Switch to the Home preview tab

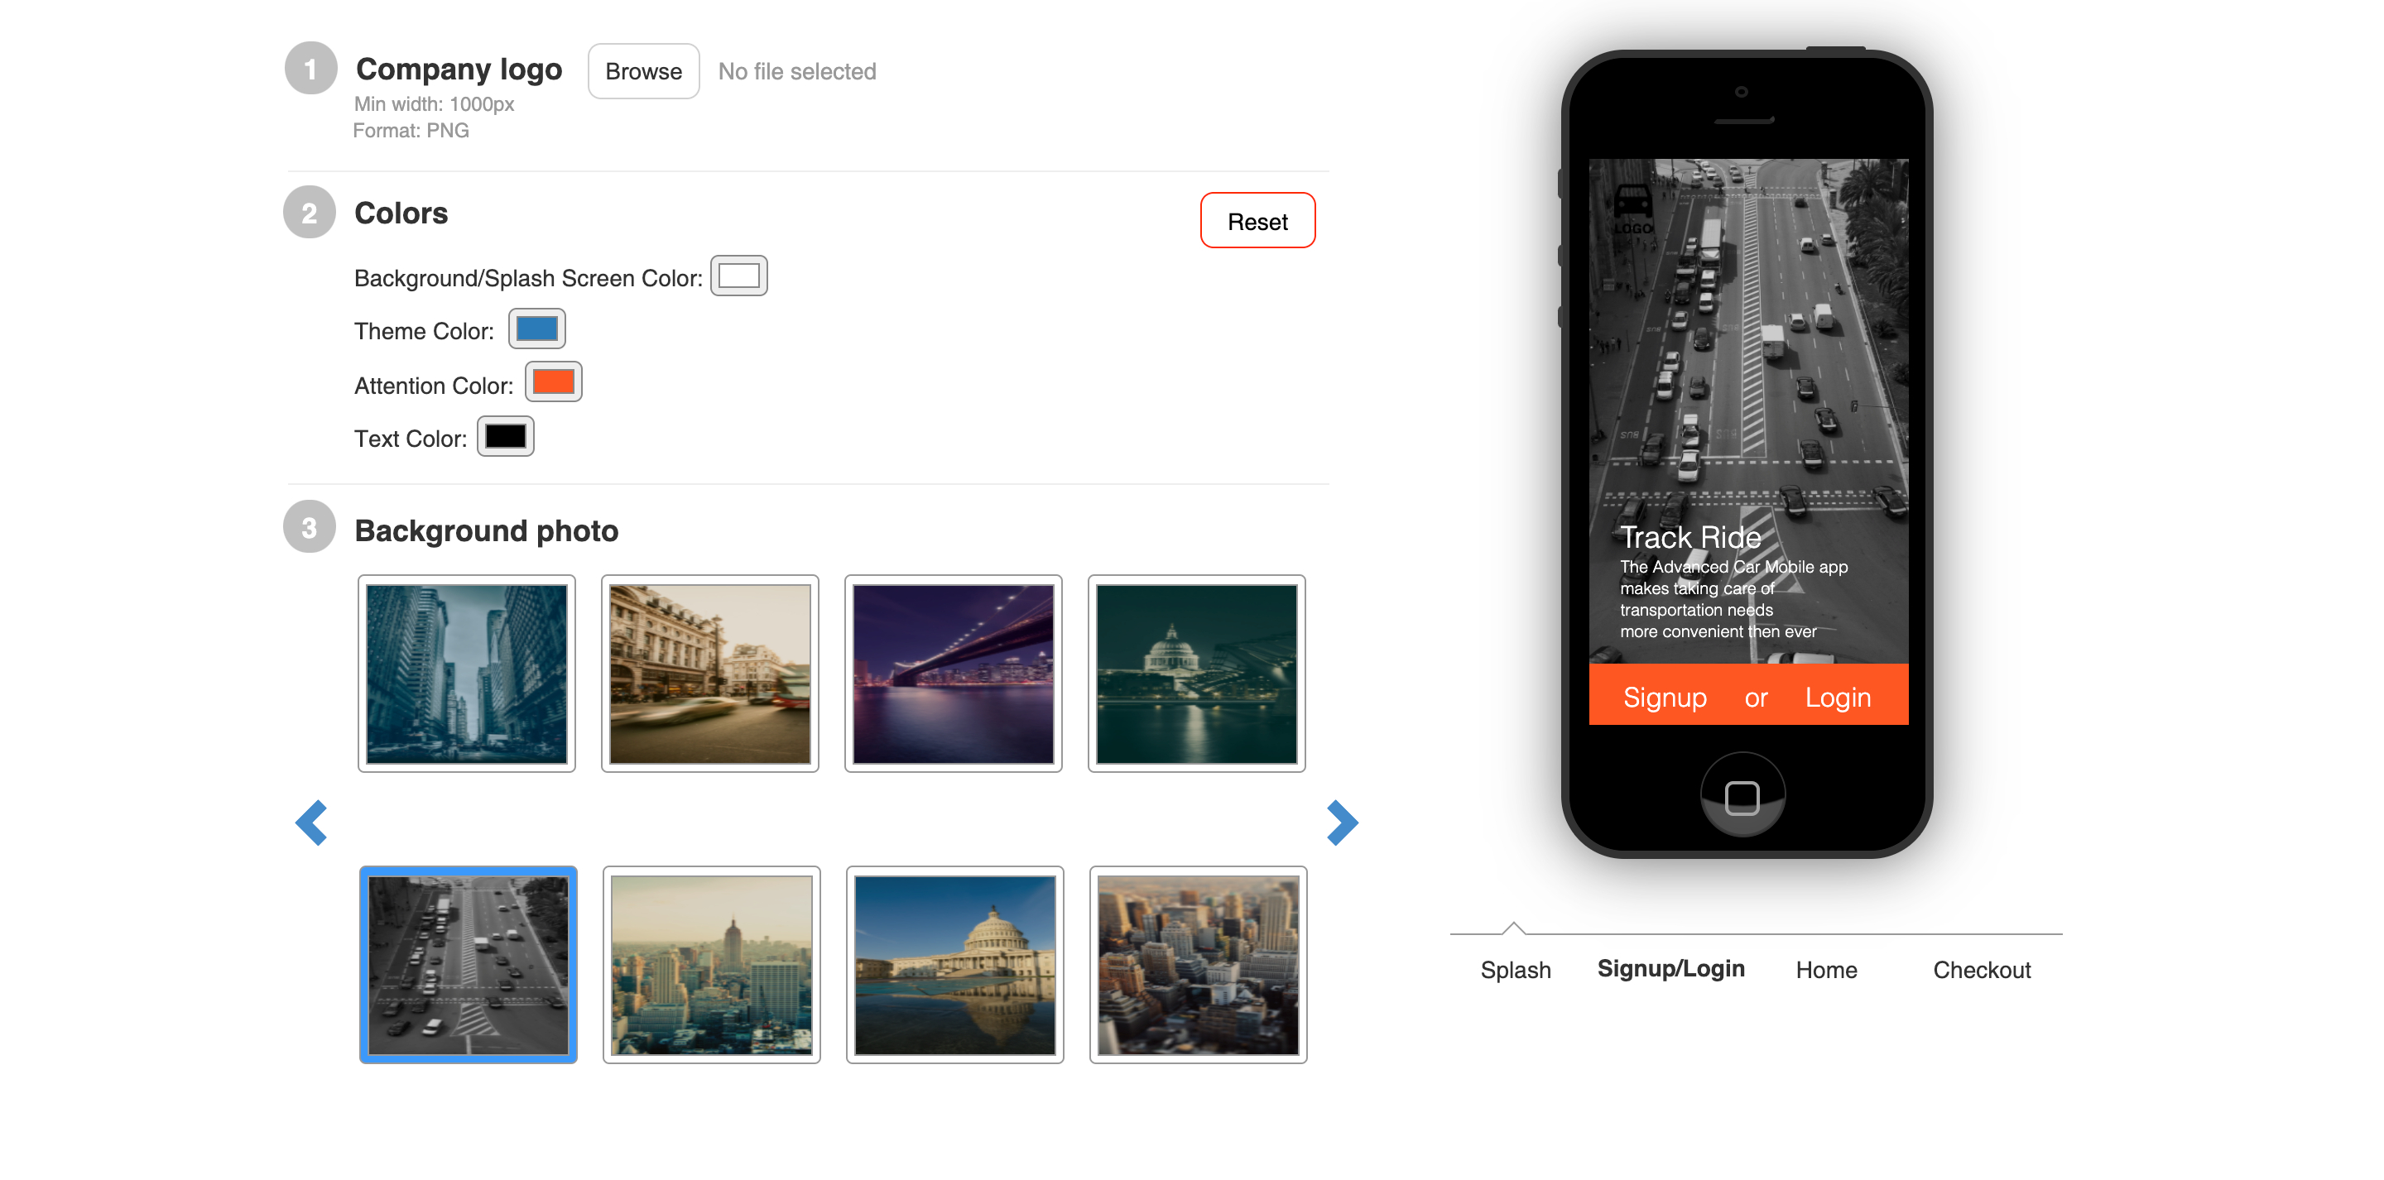click(1826, 969)
